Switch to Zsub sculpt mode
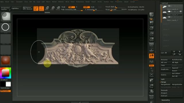This screenshot has width=184, height=103. point(93,7)
